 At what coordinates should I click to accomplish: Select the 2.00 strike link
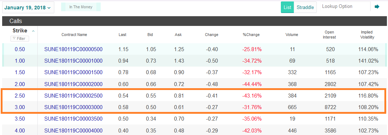[20, 84]
